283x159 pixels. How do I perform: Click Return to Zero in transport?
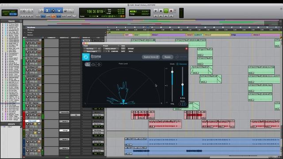click(156, 16)
